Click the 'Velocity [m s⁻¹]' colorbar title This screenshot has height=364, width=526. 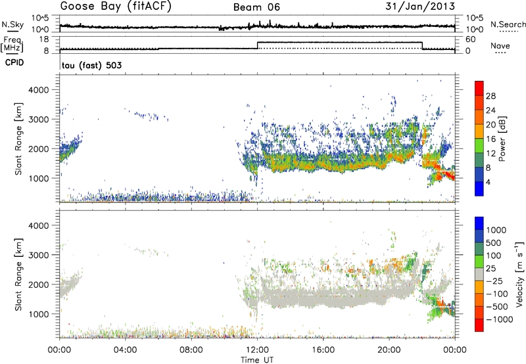click(x=519, y=275)
